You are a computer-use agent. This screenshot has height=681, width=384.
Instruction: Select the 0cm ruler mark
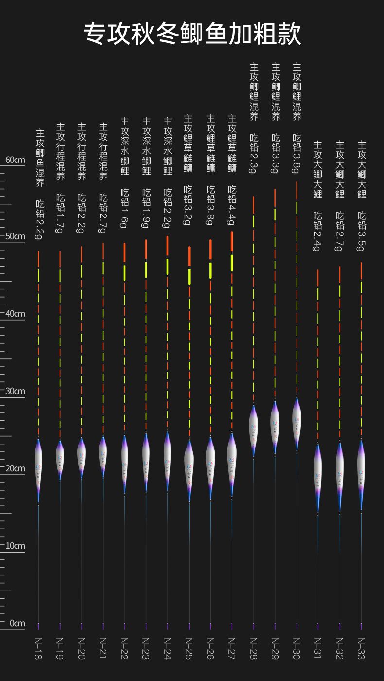(x=17, y=623)
